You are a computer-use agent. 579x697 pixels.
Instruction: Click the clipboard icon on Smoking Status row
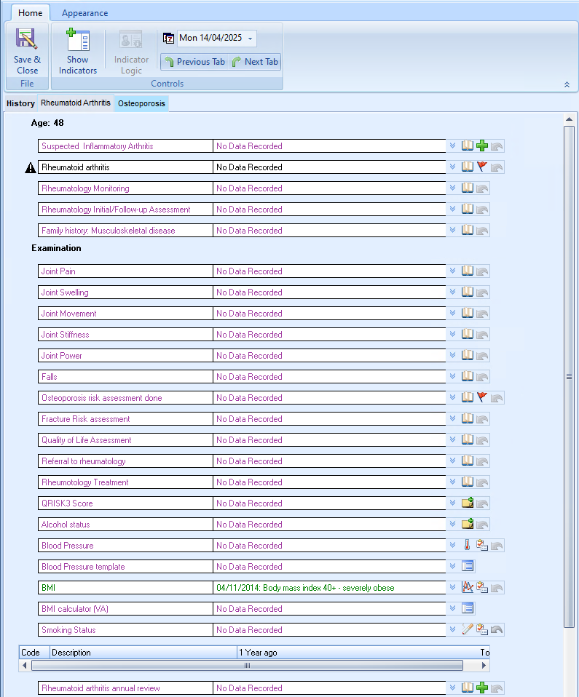482,629
